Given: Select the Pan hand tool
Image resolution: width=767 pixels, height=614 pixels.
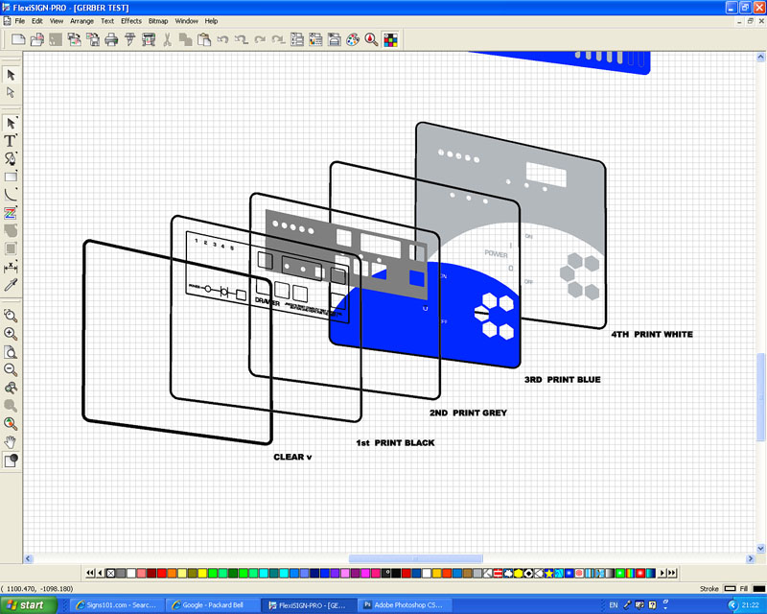Looking at the screenshot, I should click(x=11, y=442).
